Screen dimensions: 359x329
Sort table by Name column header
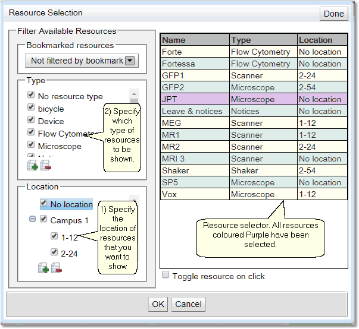click(195, 40)
